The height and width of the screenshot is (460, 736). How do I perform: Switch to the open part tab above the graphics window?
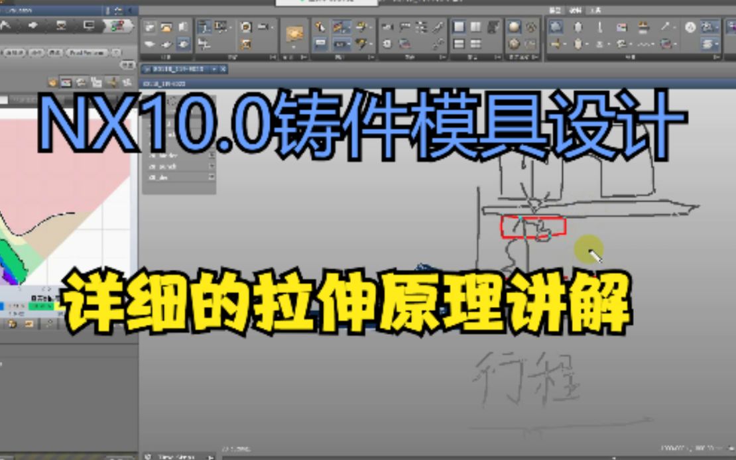pos(178,68)
